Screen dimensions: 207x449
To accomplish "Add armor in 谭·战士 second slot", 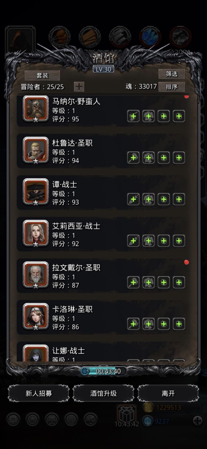I will (149, 199).
